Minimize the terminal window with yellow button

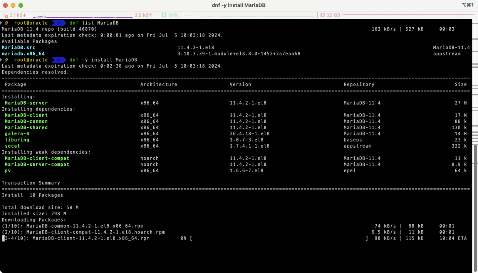click(x=13, y=5)
